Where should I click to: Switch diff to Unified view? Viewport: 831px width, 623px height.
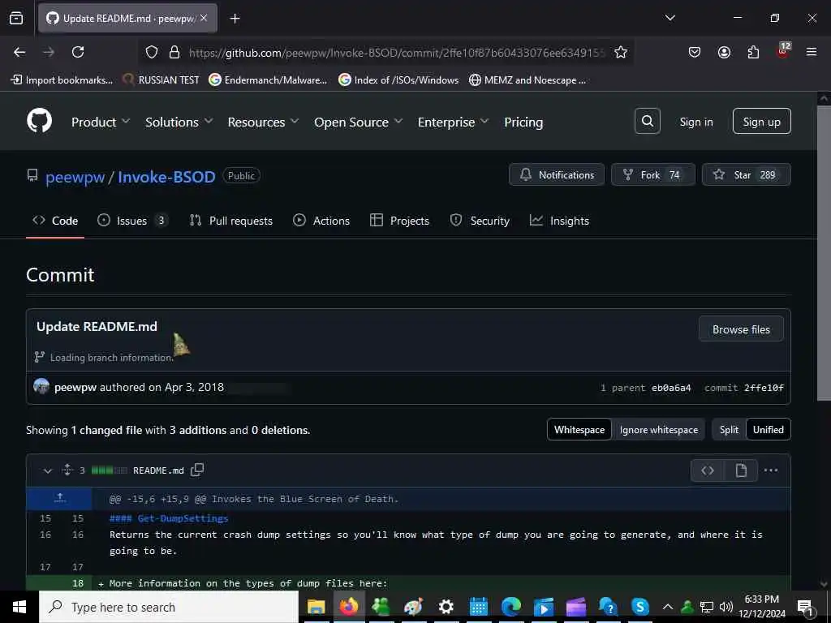[769, 430]
